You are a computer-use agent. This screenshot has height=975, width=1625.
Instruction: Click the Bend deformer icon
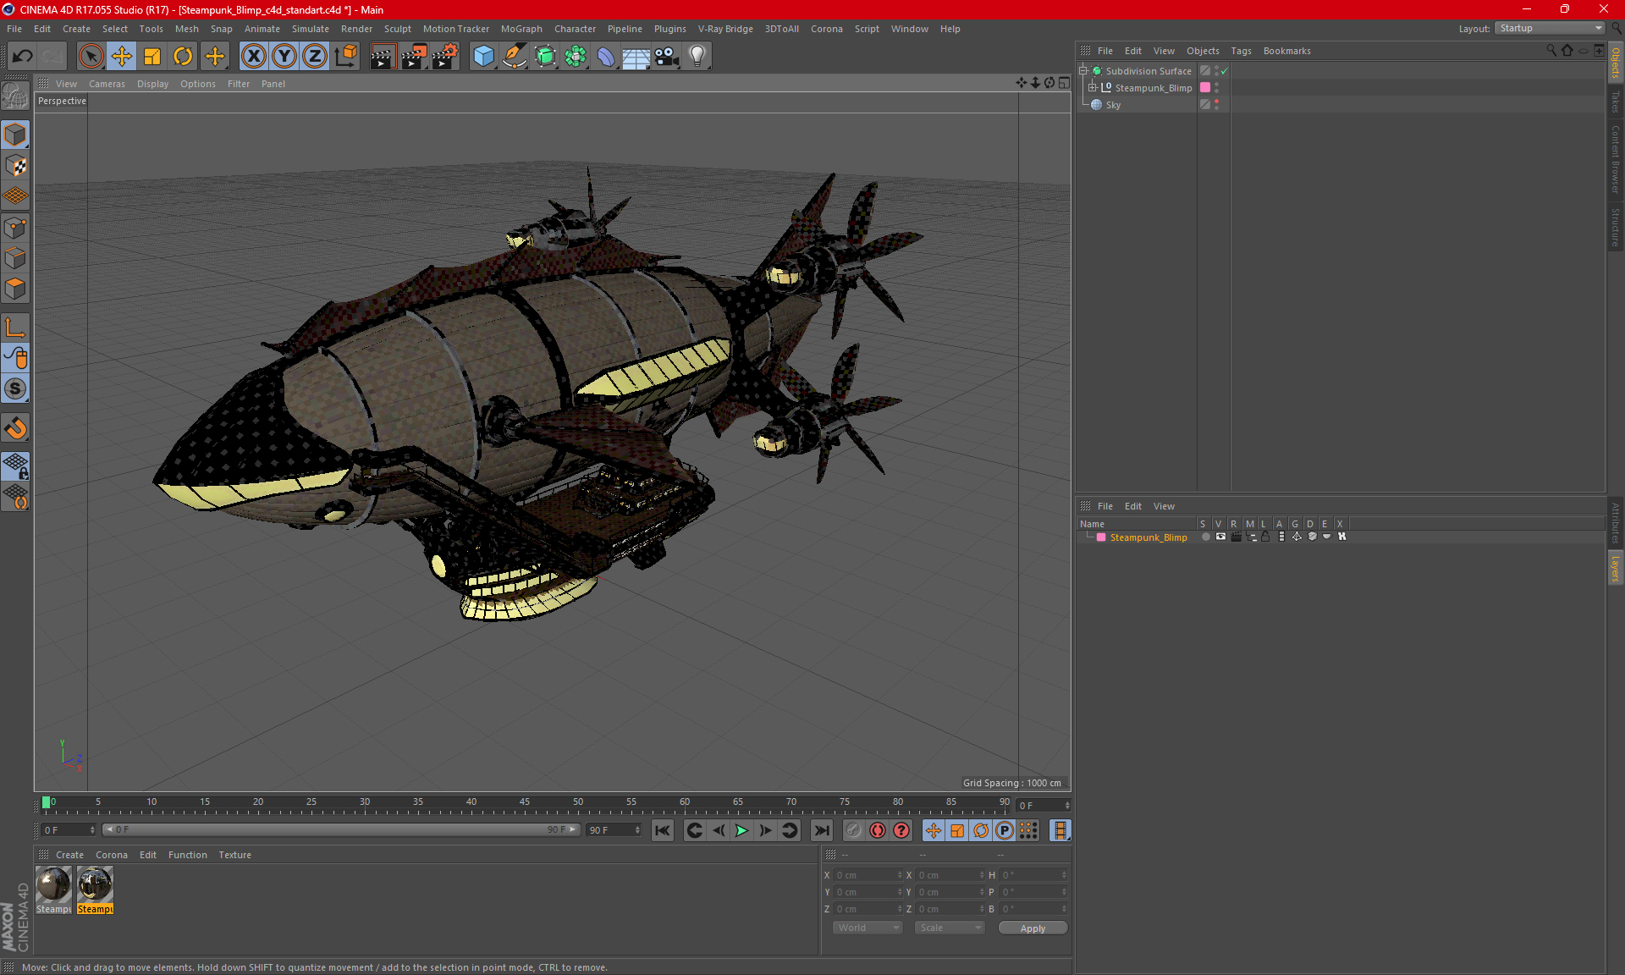tap(606, 57)
